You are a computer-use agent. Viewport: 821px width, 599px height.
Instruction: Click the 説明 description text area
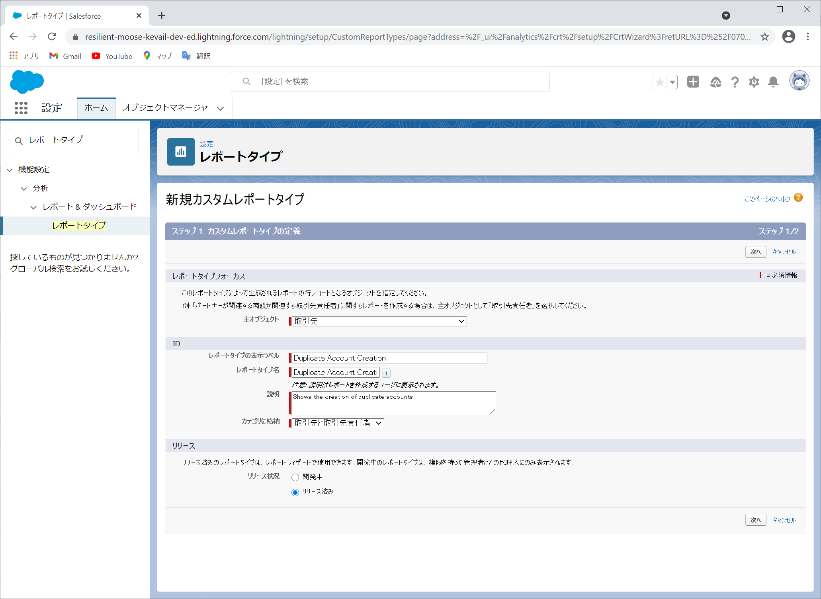pos(393,403)
